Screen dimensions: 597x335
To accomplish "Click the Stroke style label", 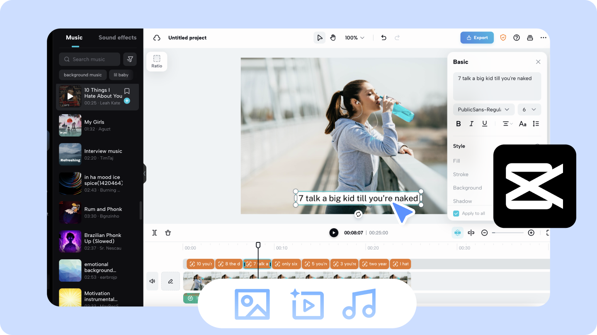I will pos(461,175).
